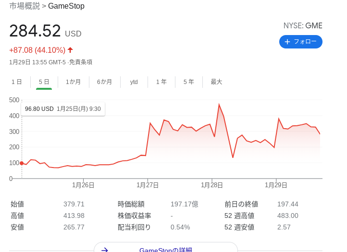Screen dimensions: 347x252
Task: Click the 52週安値 value 2.57
Action: point(284,227)
